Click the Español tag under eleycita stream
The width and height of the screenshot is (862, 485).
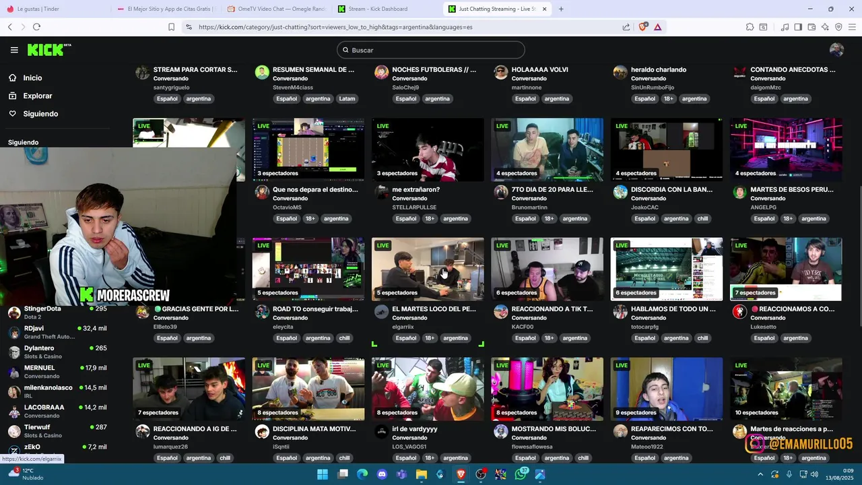pos(286,338)
